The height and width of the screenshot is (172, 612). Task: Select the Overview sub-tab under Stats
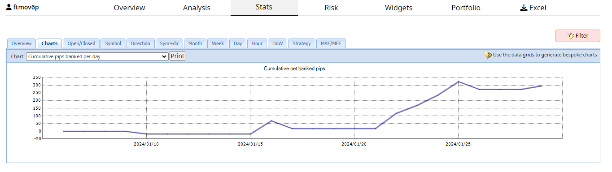coord(22,43)
